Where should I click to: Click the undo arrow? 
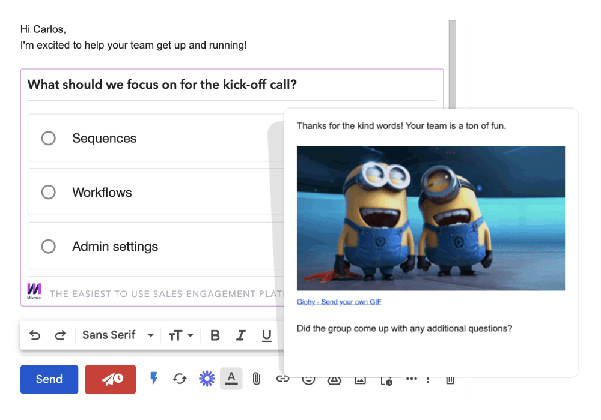(x=35, y=335)
